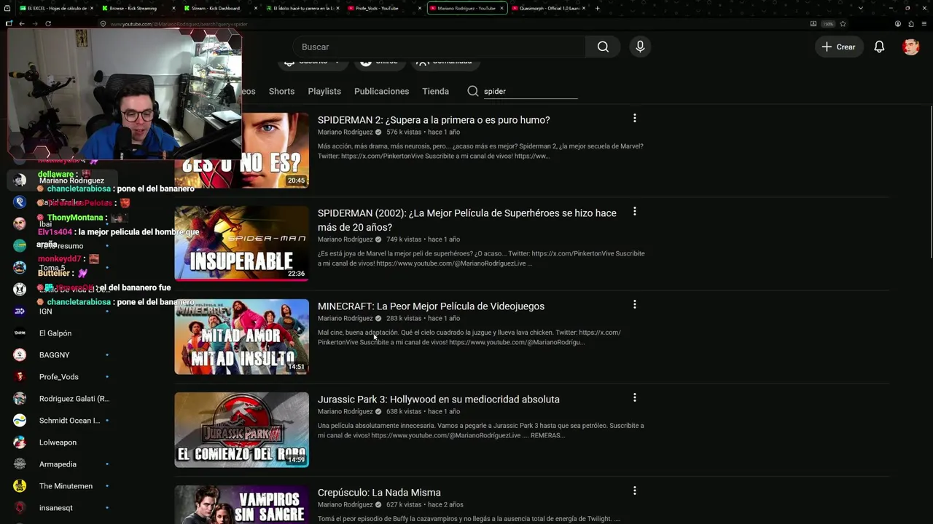The height and width of the screenshot is (524, 933).
Task: Click the '576 k vistas' view count text
Action: (x=404, y=132)
